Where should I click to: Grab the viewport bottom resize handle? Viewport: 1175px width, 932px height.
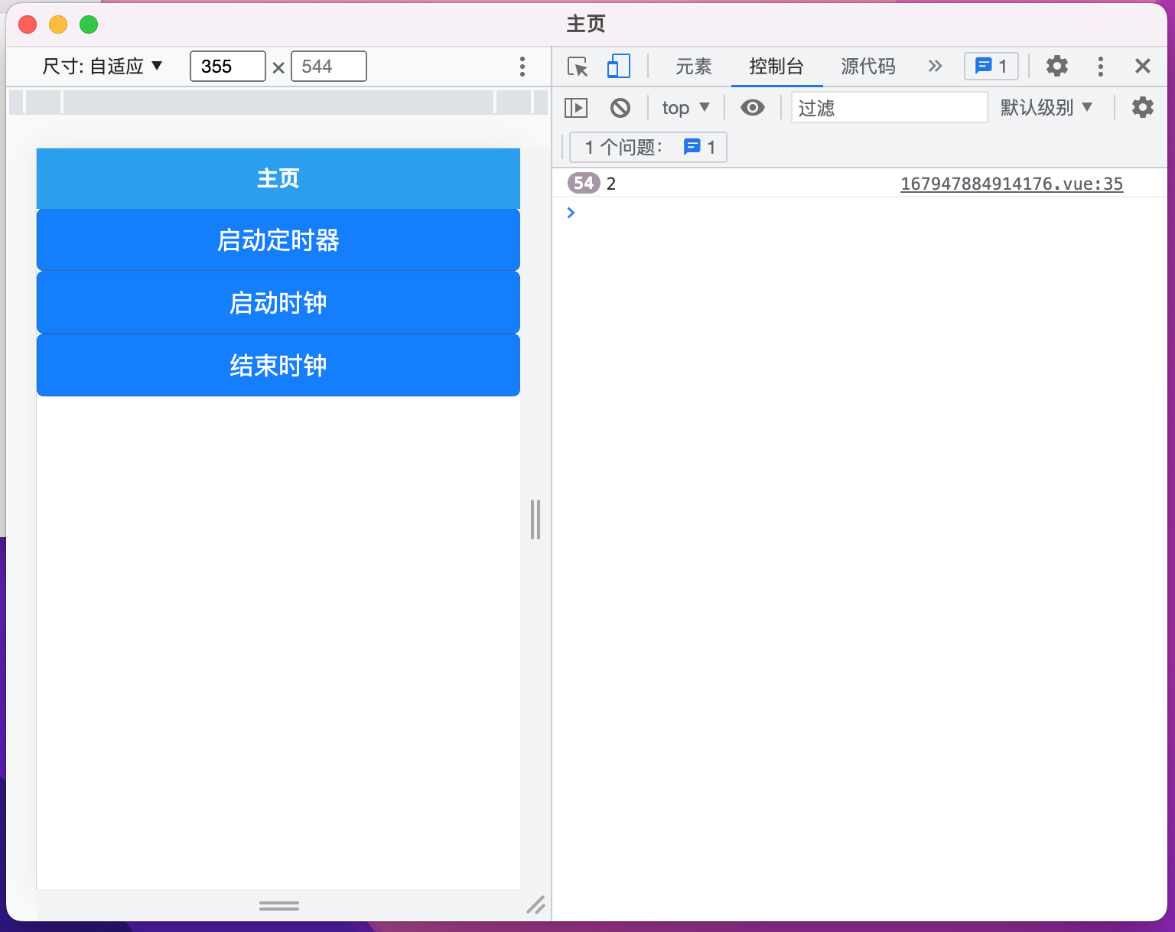coord(278,906)
